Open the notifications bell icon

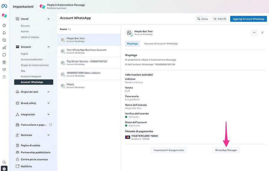click(x=4, y=33)
